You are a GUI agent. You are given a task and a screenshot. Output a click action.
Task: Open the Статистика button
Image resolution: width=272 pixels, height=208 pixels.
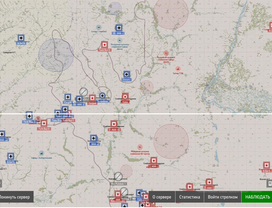(190, 197)
